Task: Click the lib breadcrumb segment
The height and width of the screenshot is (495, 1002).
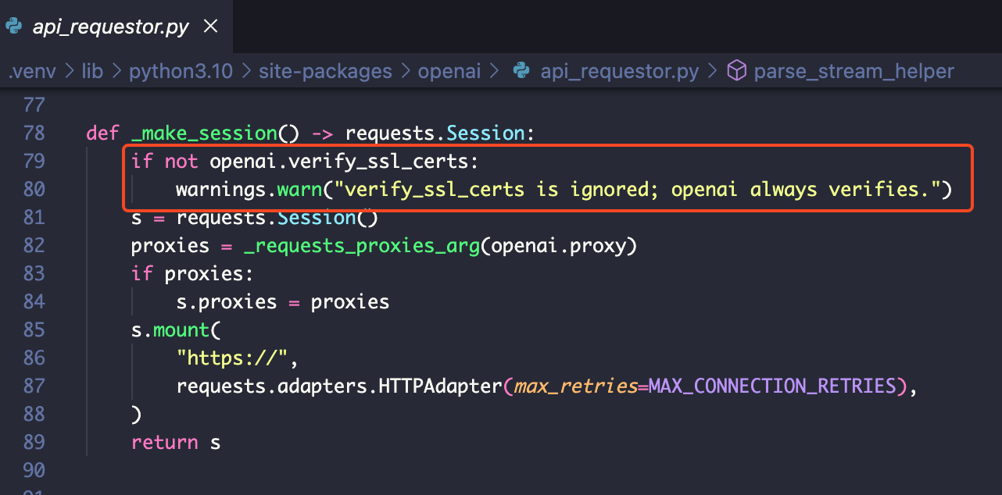Action: [92, 72]
